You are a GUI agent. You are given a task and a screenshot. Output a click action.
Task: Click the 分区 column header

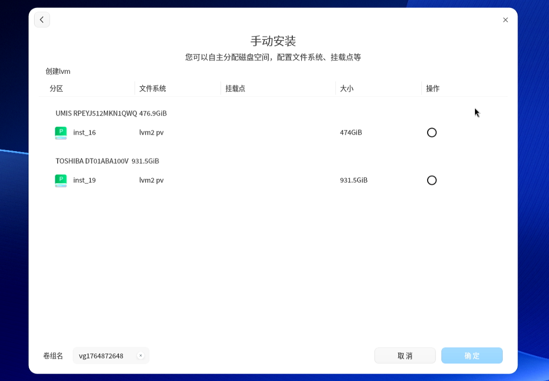coord(56,88)
